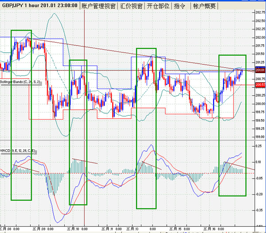Switch to the 帐户概要 tab

tap(204, 6)
